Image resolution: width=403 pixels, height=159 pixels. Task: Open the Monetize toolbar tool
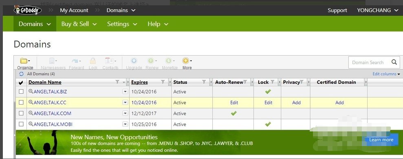coord(170,64)
